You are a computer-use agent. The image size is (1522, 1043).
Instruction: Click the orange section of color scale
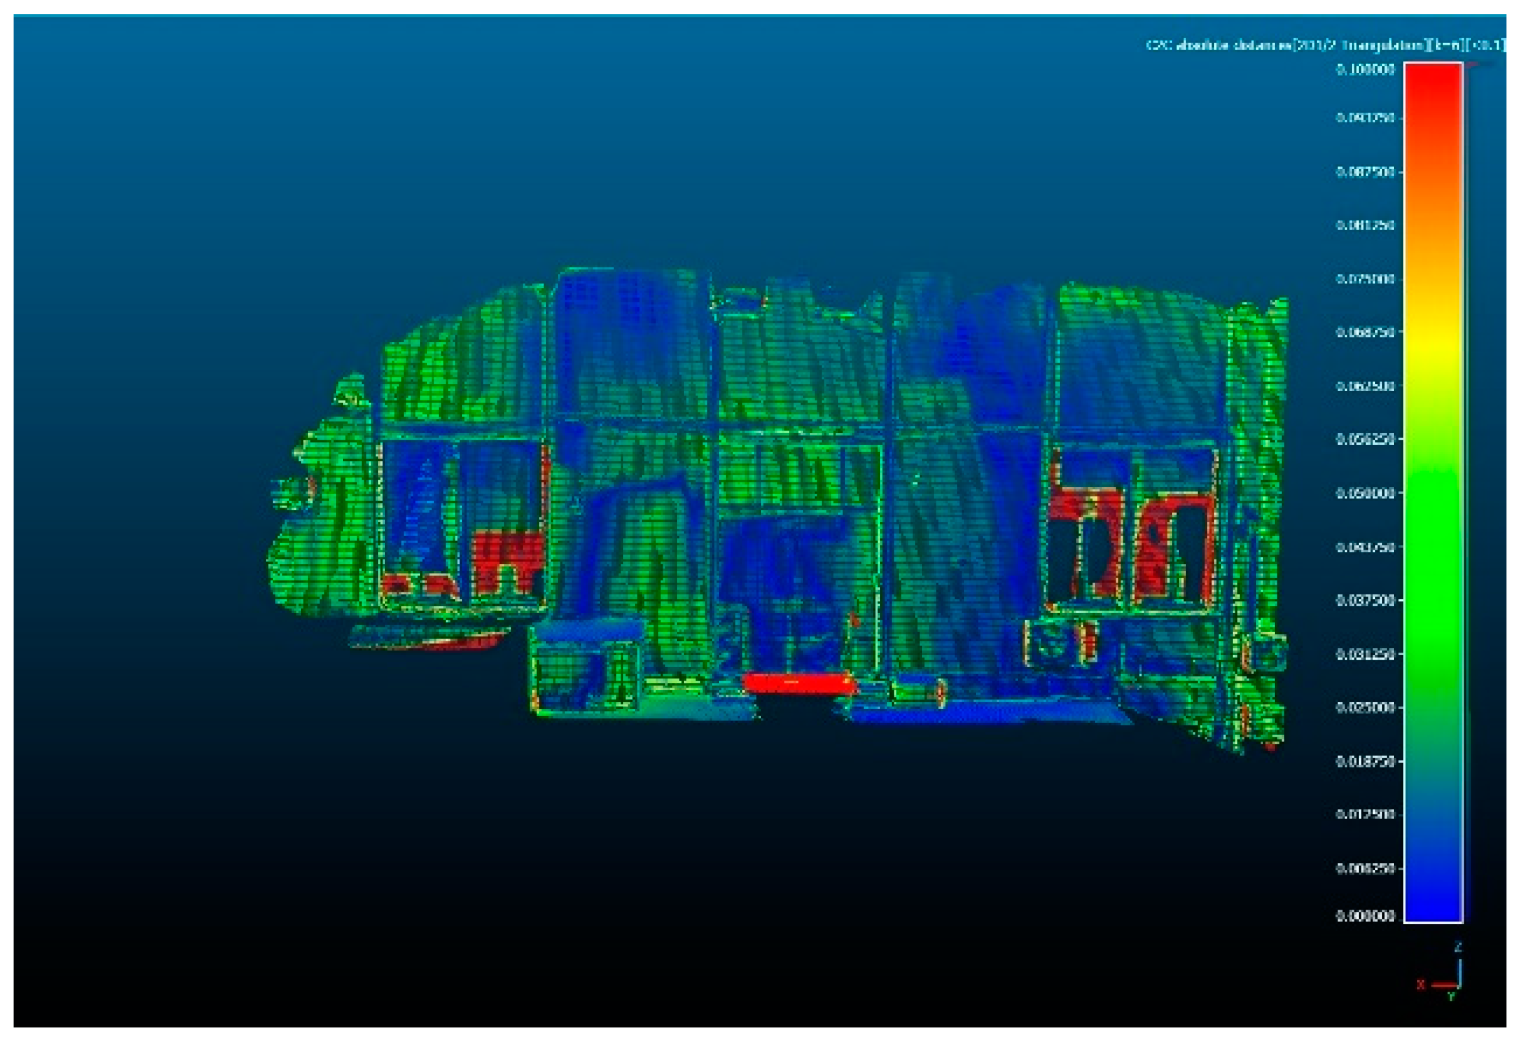click(x=1433, y=216)
